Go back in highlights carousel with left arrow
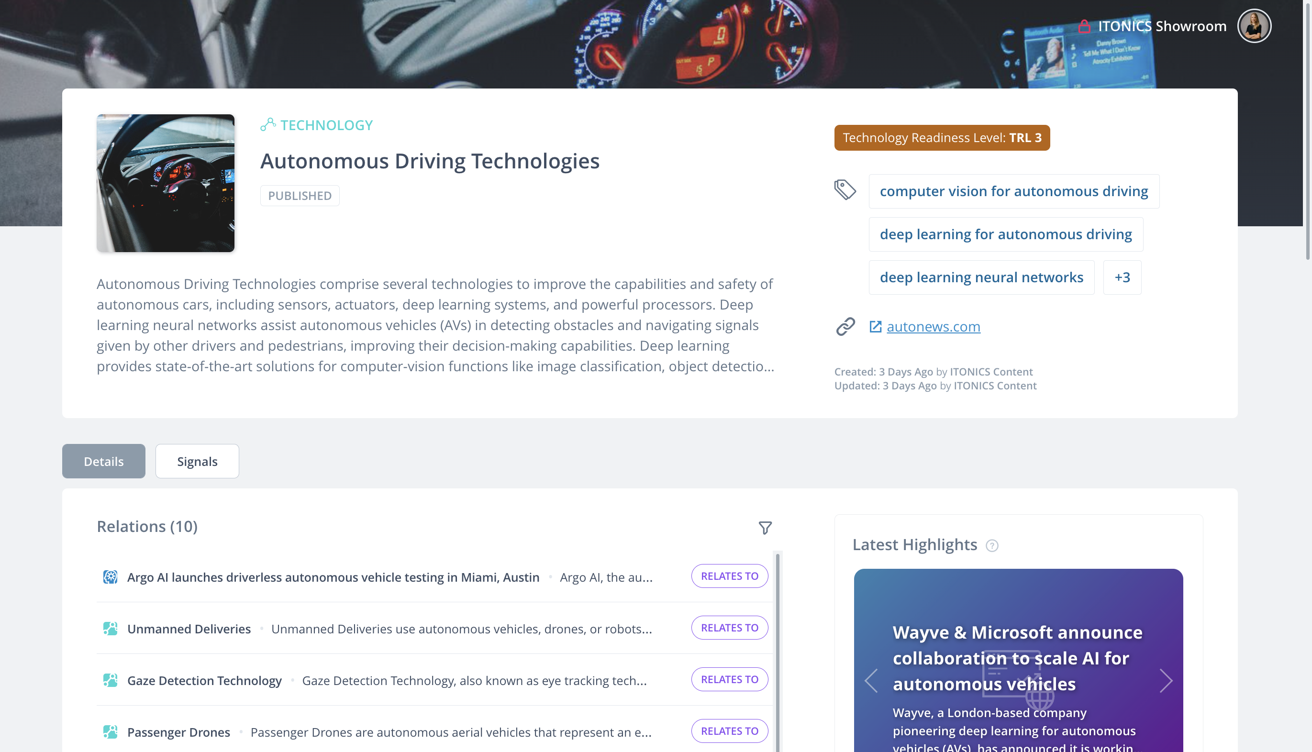This screenshot has width=1312, height=752. [x=871, y=681]
